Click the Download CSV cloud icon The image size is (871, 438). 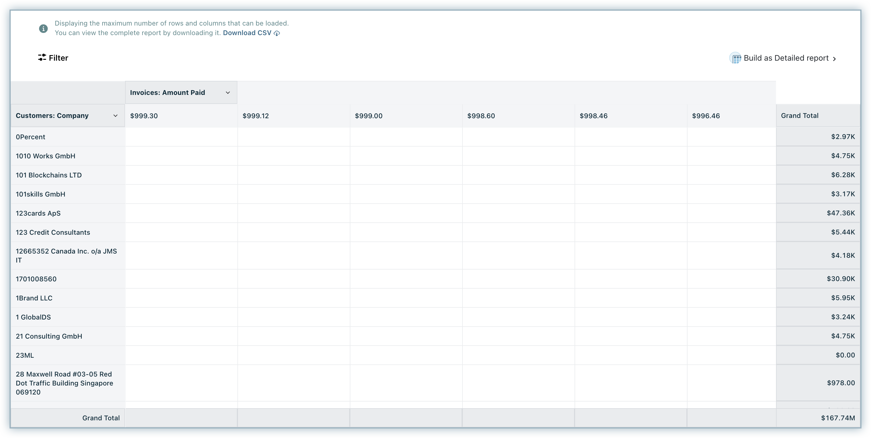[x=277, y=33]
